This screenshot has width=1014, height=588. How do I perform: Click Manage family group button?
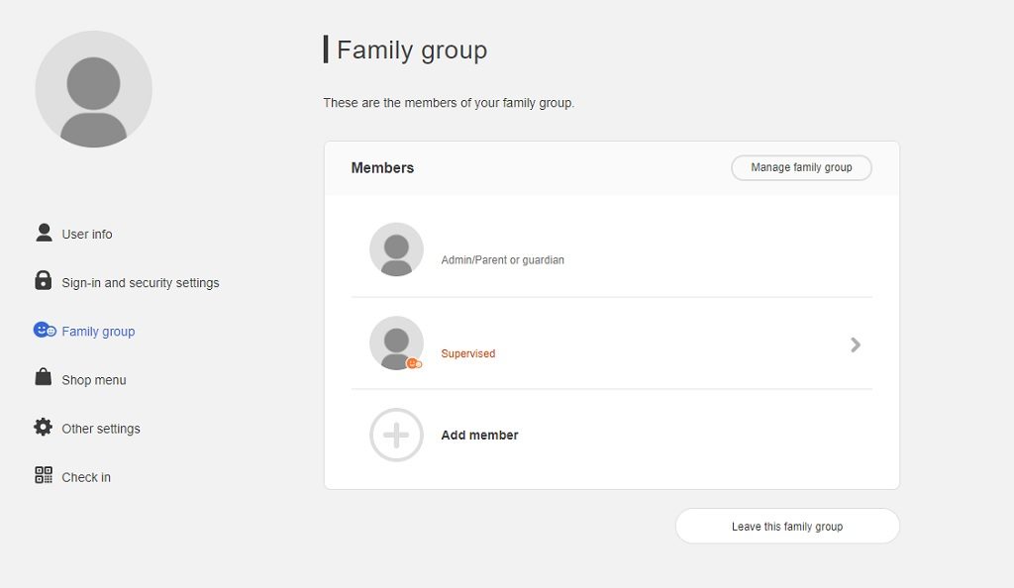pyautogui.click(x=801, y=168)
